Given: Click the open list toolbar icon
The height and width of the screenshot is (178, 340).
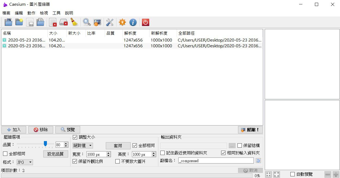Looking at the screenshot, I should (40, 22).
